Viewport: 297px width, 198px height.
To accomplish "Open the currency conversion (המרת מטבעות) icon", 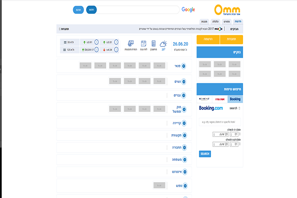I will [x=131, y=44].
